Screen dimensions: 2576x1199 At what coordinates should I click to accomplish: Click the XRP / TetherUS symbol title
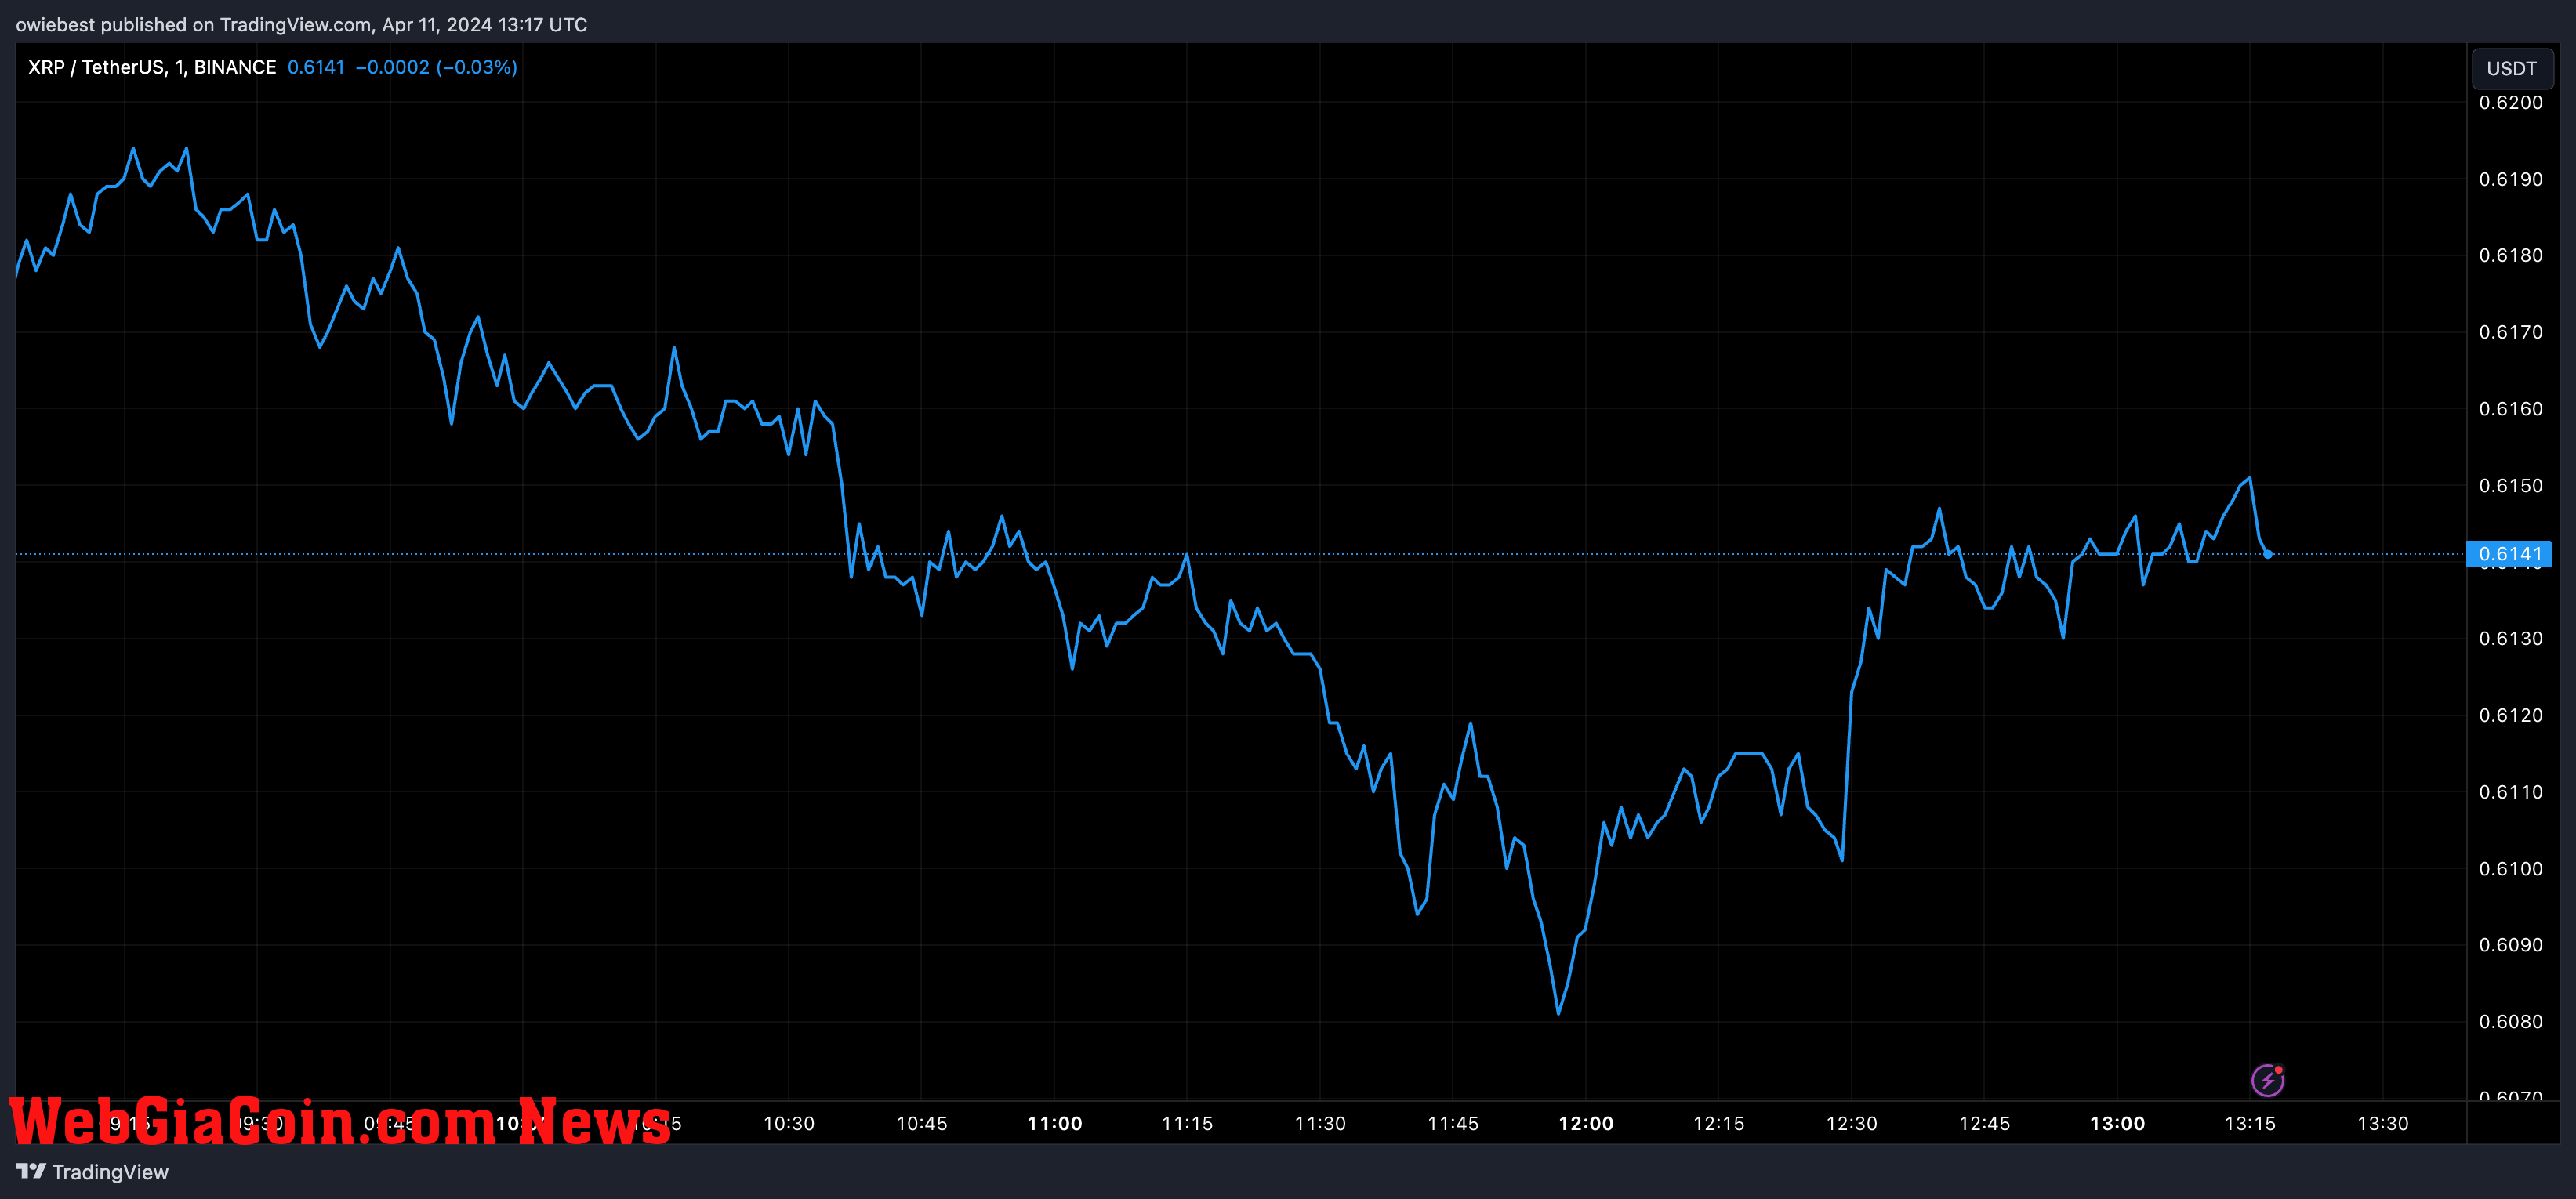click(152, 67)
